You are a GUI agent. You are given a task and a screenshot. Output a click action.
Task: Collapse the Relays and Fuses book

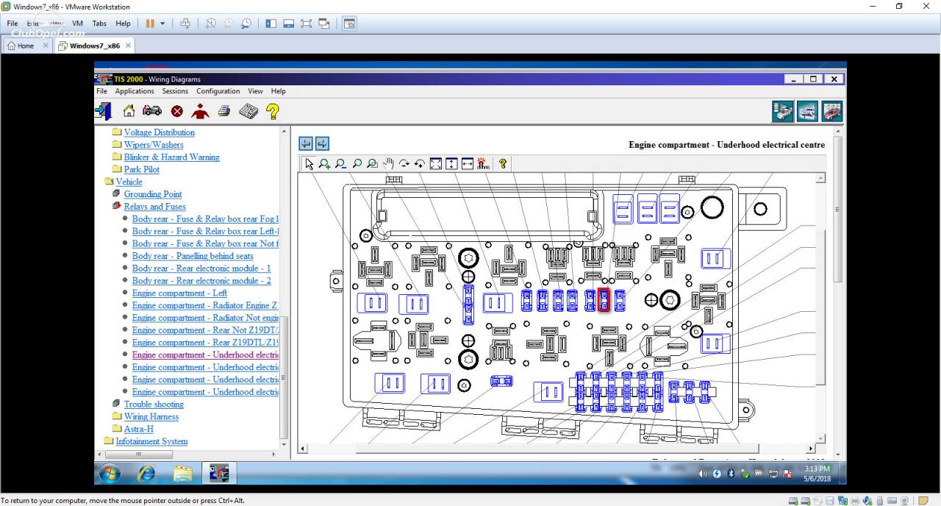[154, 207]
